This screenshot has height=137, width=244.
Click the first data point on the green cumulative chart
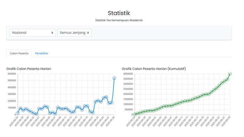click(x=135, y=114)
